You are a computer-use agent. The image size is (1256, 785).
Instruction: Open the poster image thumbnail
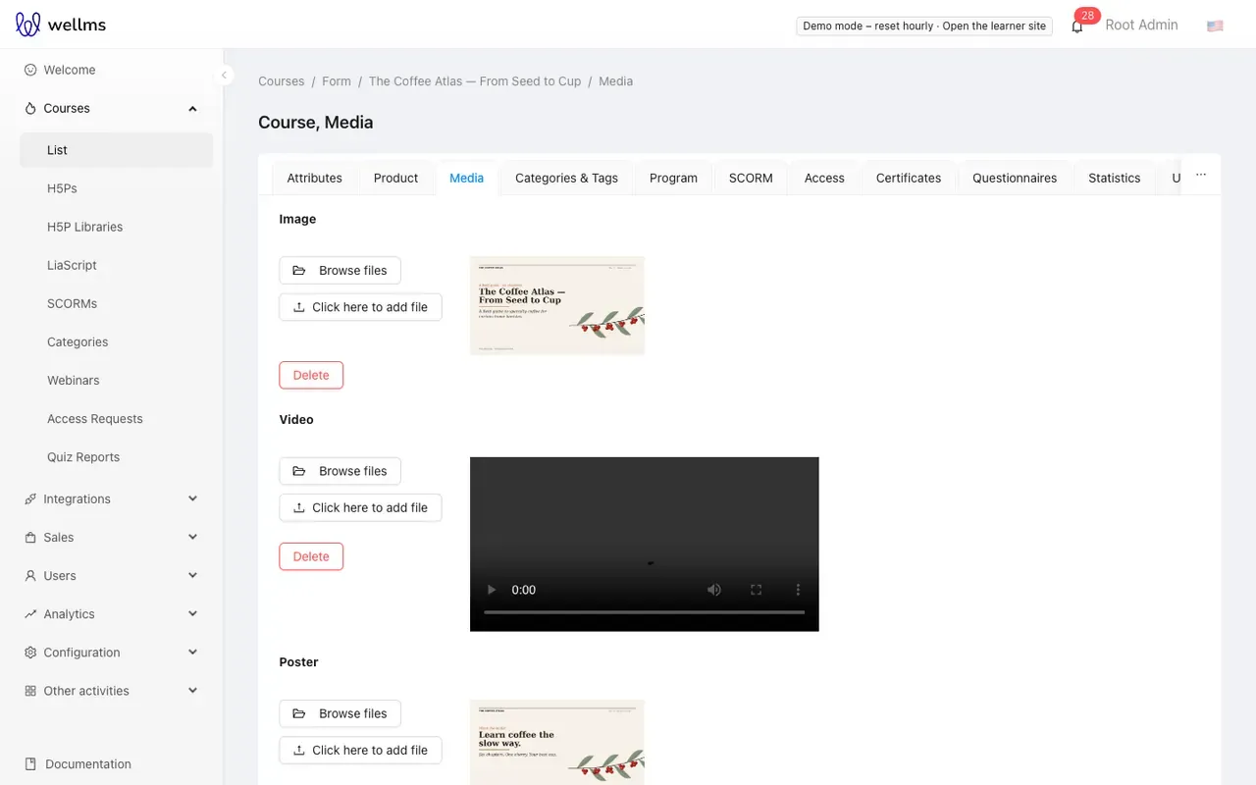click(x=557, y=742)
